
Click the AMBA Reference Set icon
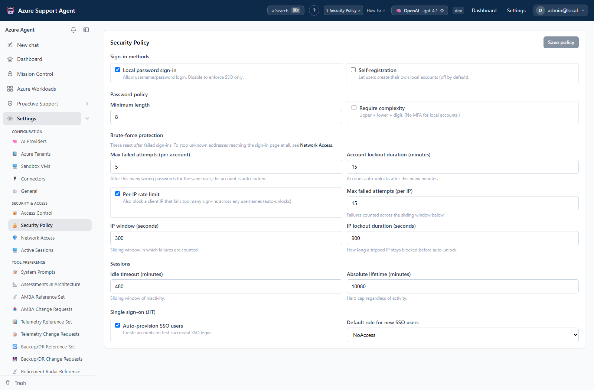(15, 297)
